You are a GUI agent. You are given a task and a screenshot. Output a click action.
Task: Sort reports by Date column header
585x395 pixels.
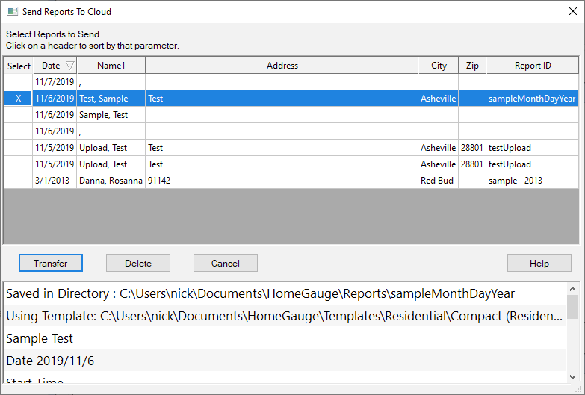pyautogui.click(x=51, y=66)
